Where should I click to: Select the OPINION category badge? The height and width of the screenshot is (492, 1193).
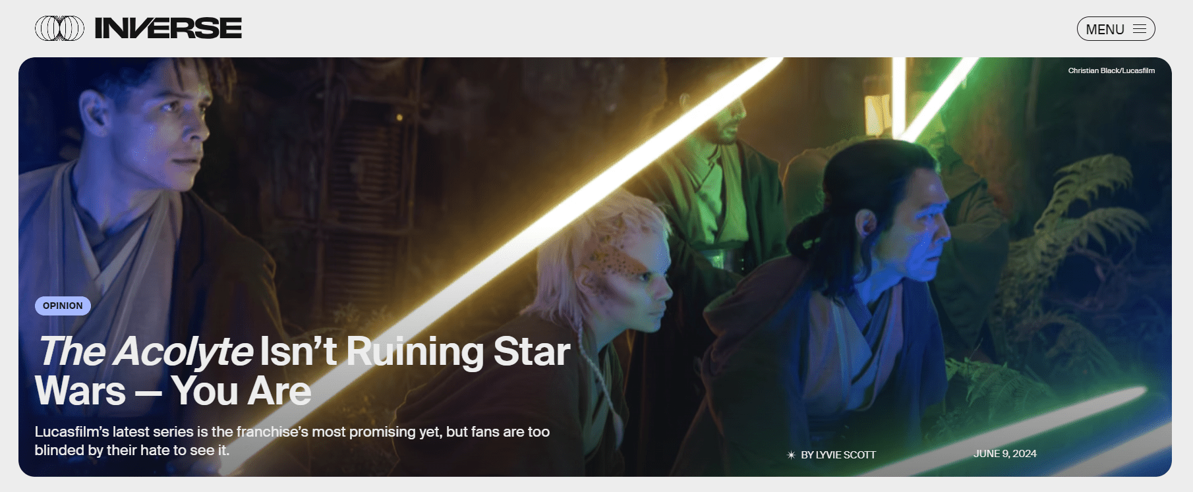tap(63, 306)
